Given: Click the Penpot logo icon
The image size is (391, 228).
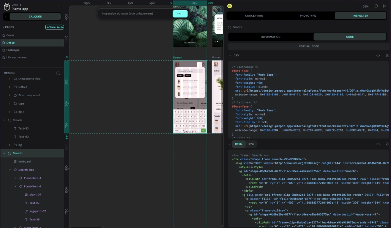Looking at the screenshot, I should point(7,7).
